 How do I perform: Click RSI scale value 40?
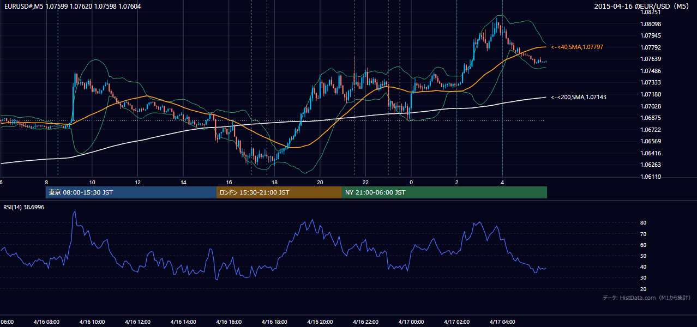tap(644, 267)
